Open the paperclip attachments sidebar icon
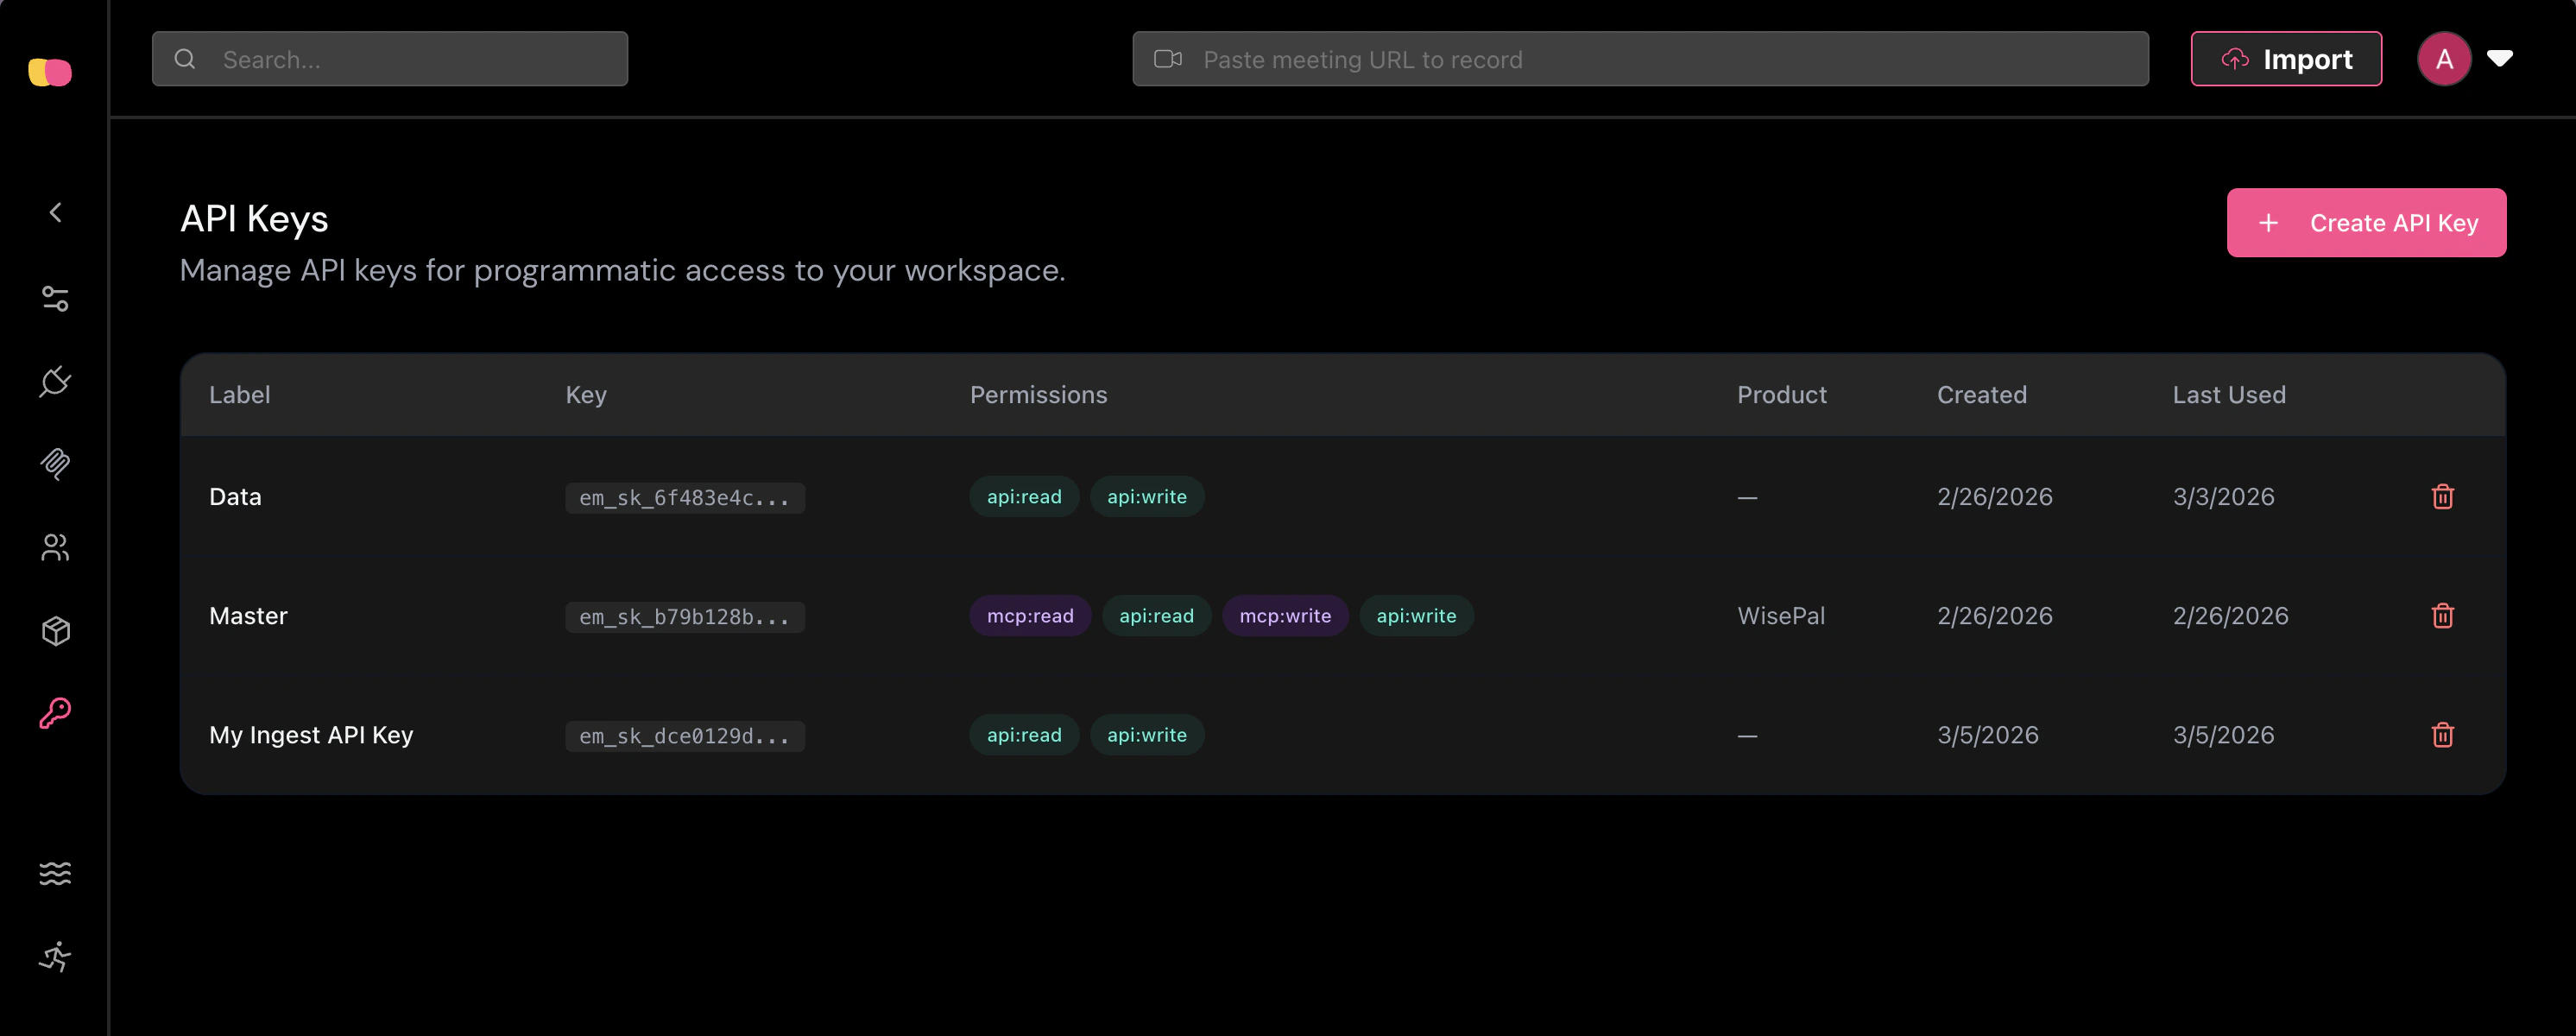The image size is (2576, 1036). pyautogui.click(x=55, y=464)
